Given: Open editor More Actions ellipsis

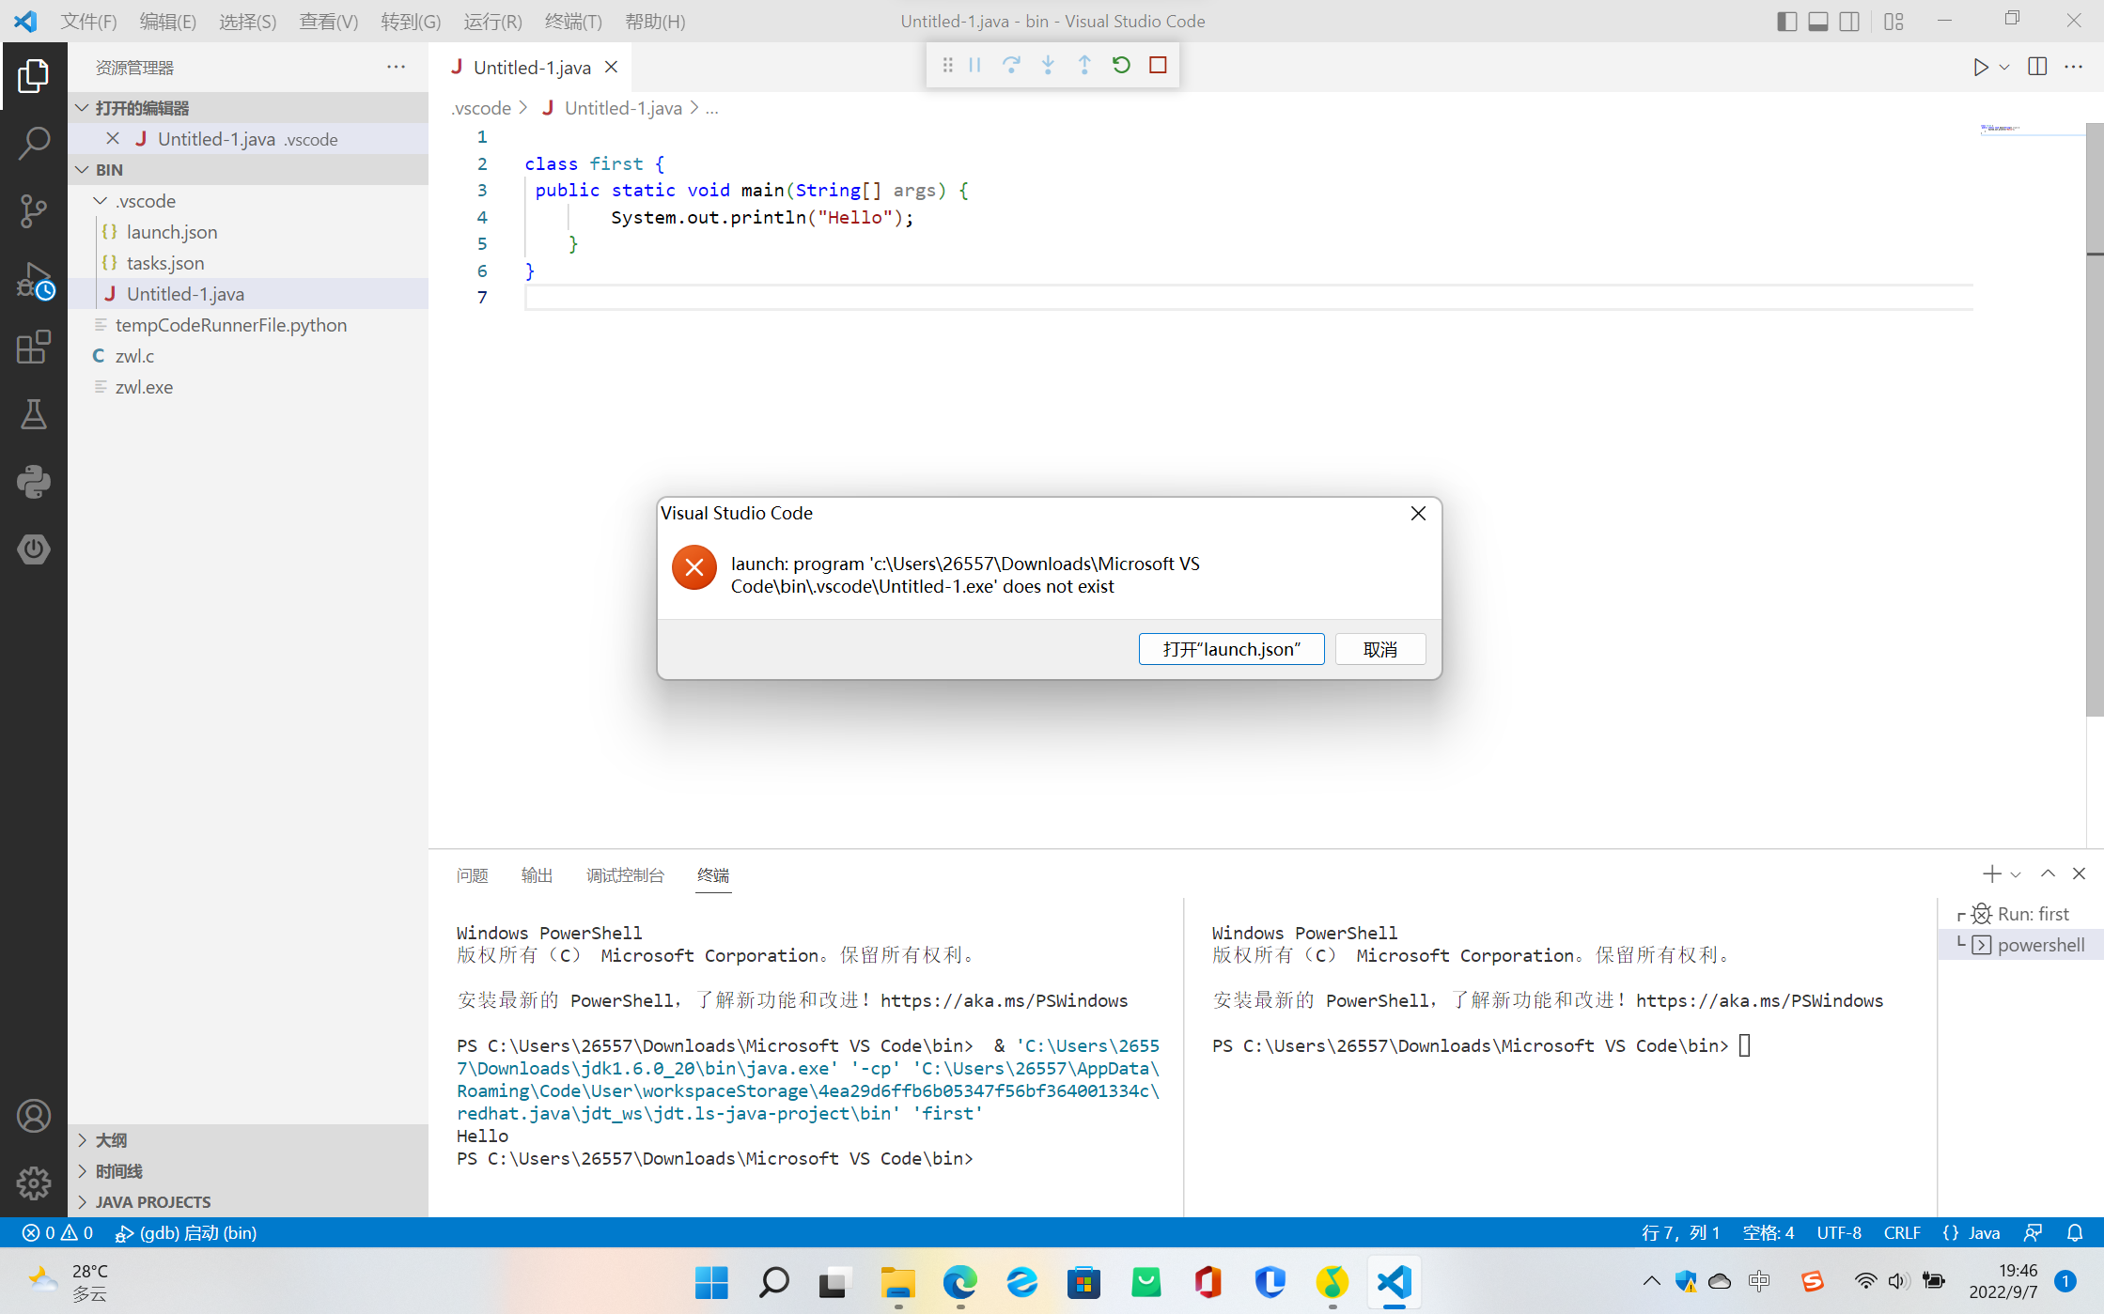Looking at the screenshot, I should click(x=2073, y=67).
